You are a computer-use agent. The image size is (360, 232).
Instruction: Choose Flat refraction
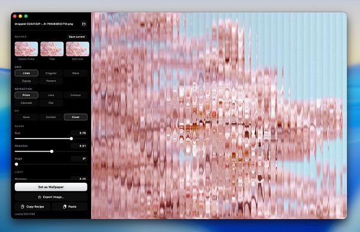[x=51, y=103]
